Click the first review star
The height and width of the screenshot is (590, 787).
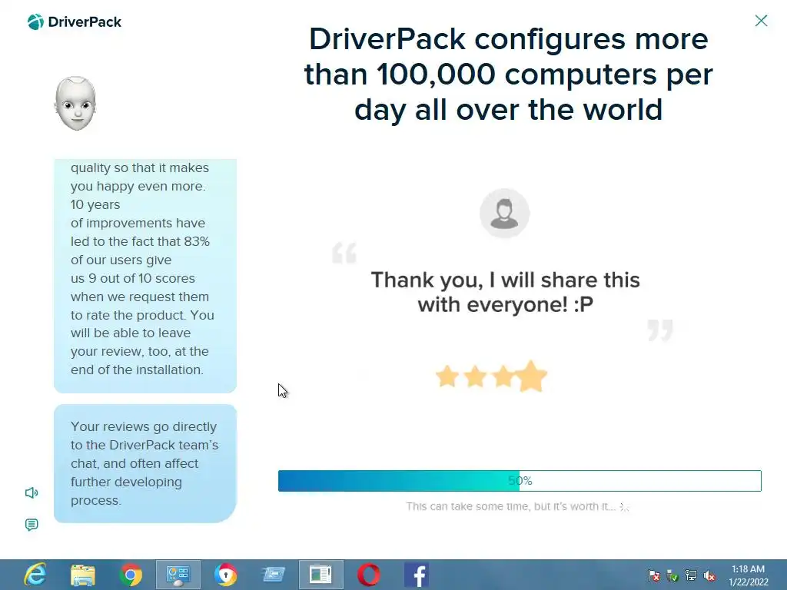click(447, 376)
